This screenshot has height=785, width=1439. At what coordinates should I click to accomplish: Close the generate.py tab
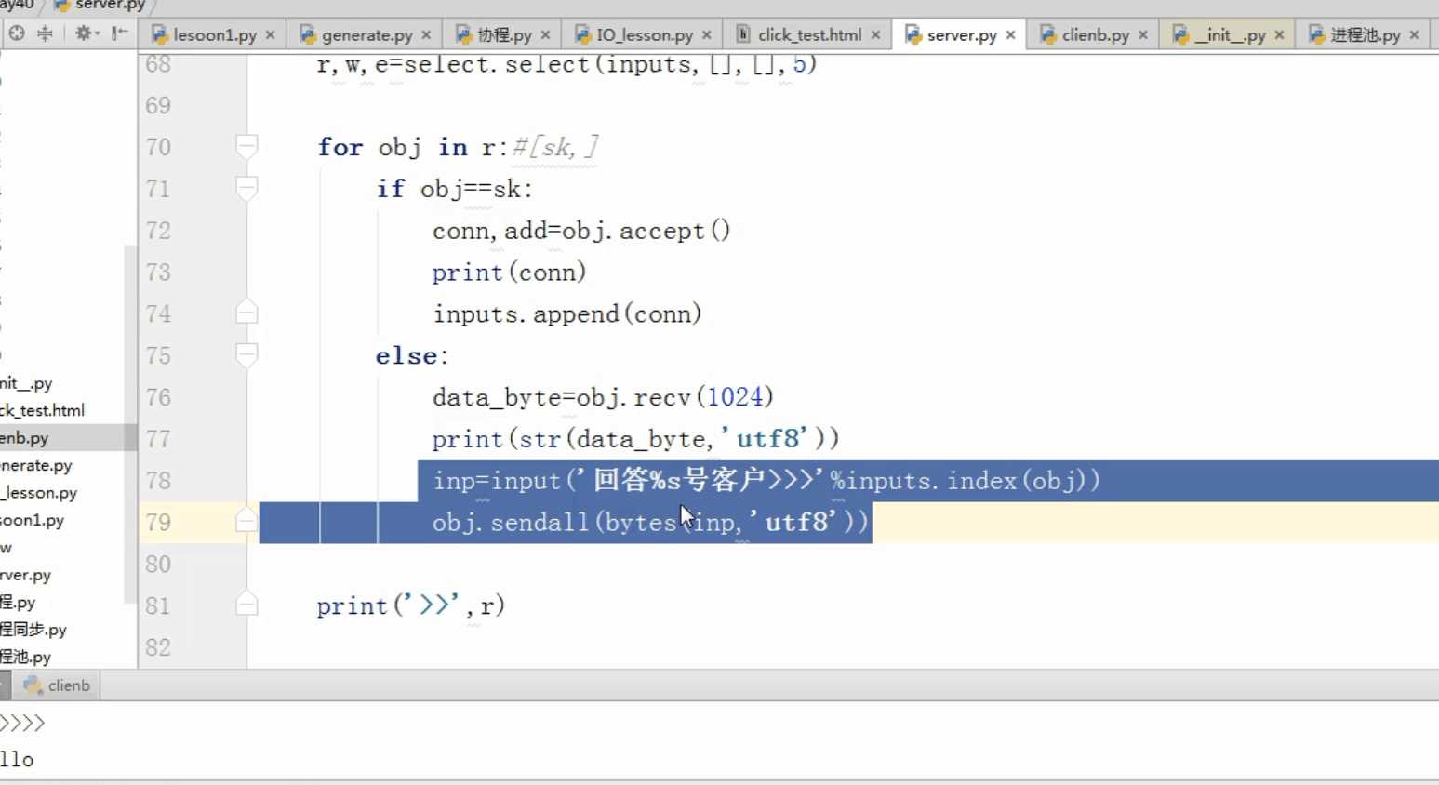pos(426,34)
